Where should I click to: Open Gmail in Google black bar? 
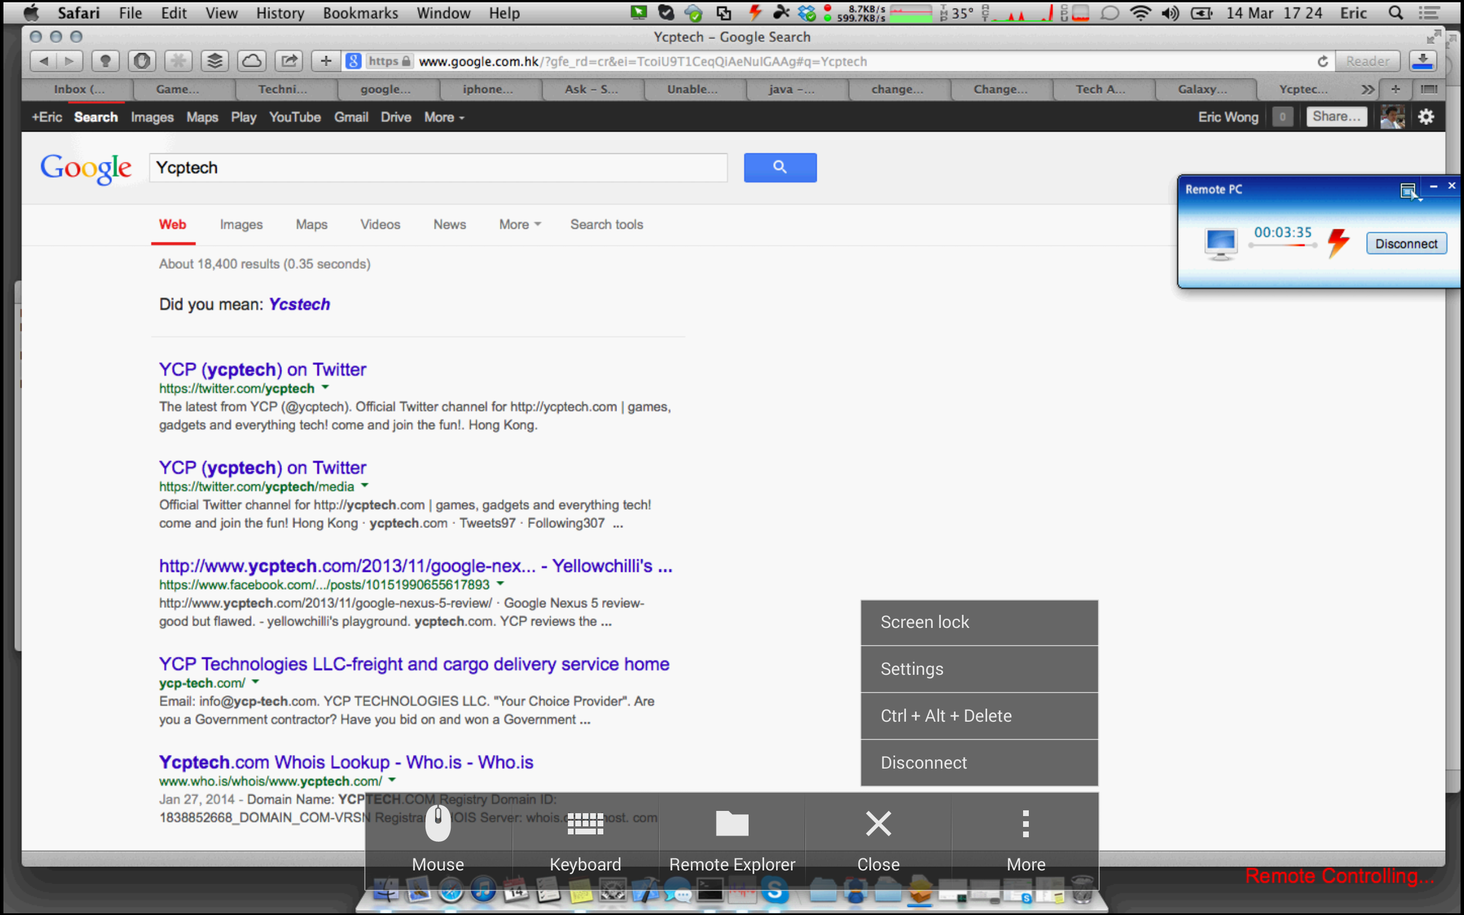click(352, 117)
